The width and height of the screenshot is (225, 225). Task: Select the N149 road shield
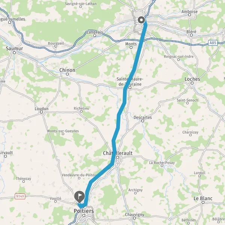pos(20,196)
